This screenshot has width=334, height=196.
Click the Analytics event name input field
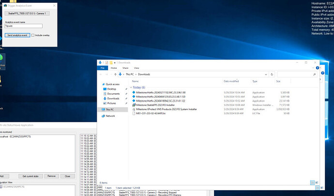click(24, 26)
